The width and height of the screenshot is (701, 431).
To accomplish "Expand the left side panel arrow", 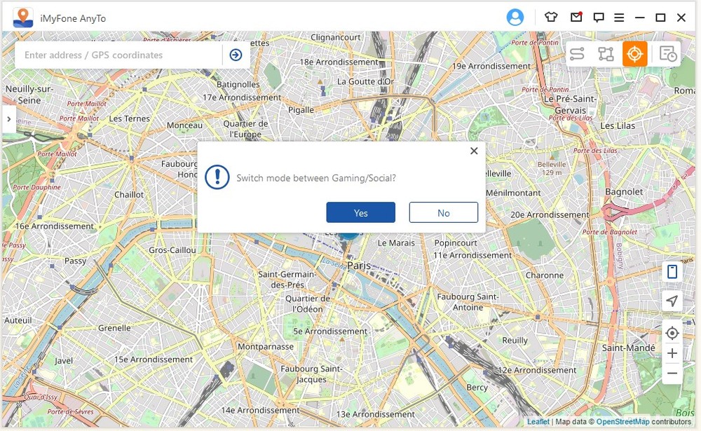I will [8, 119].
